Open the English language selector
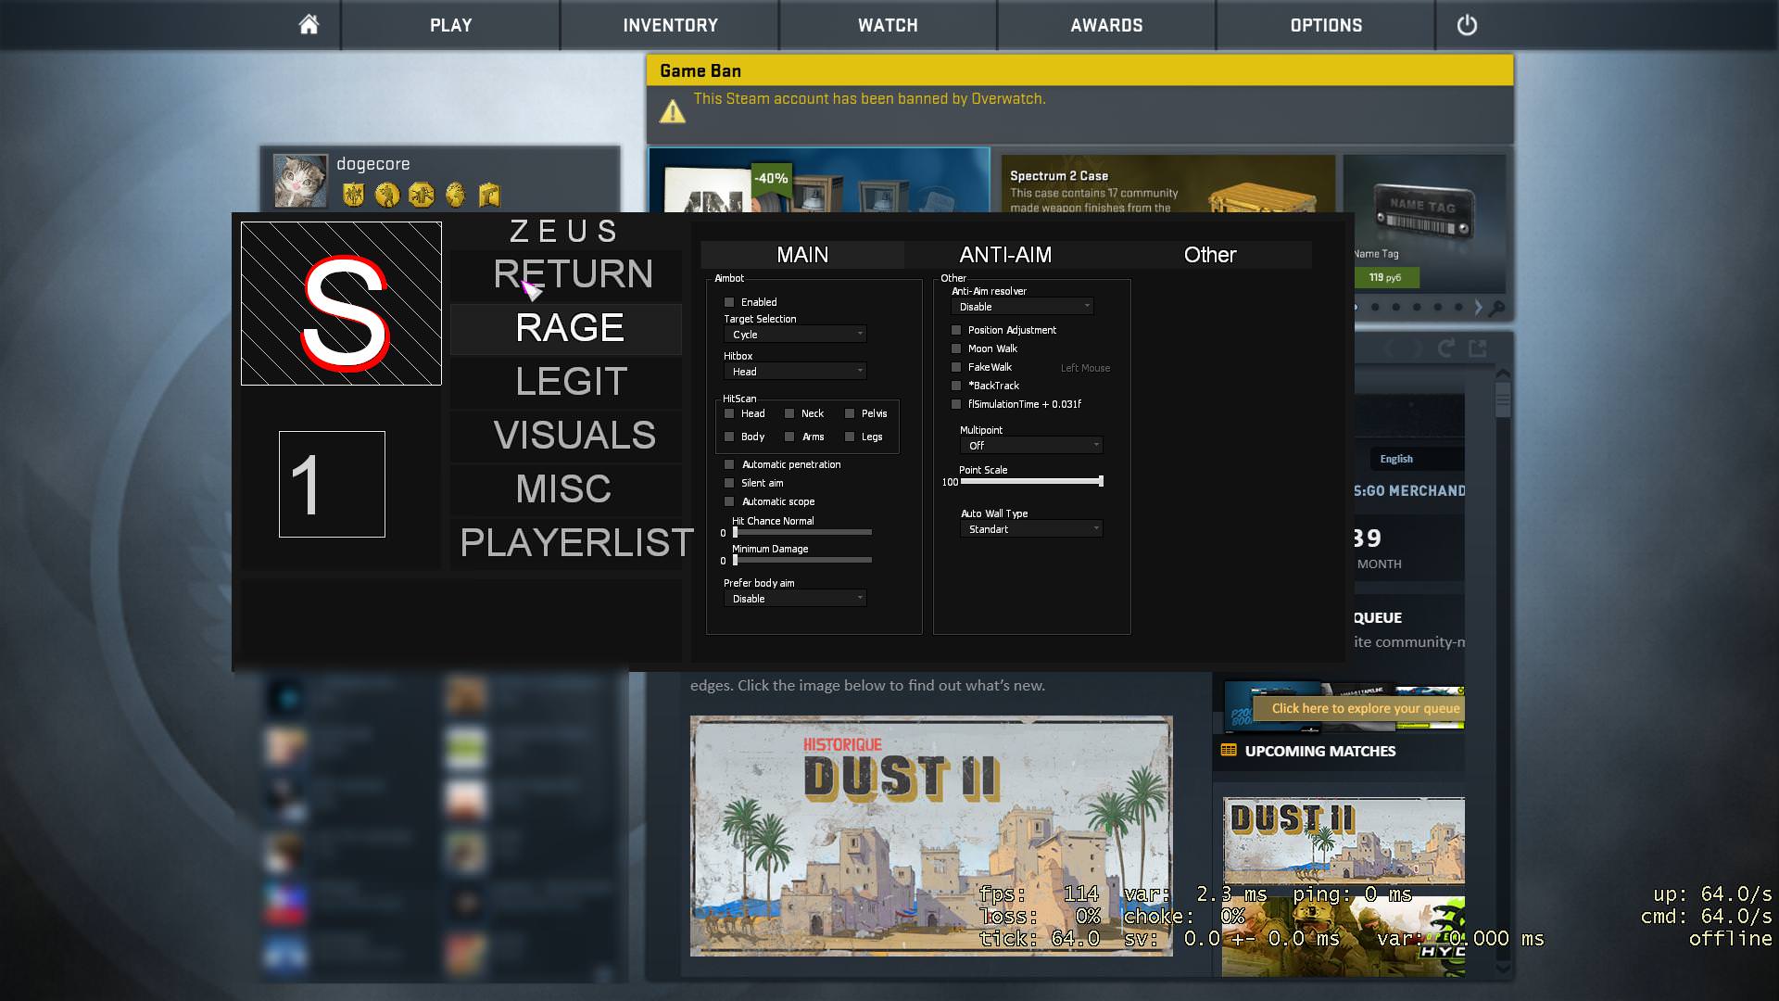Image resolution: width=1779 pixels, height=1001 pixels. point(1416,459)
